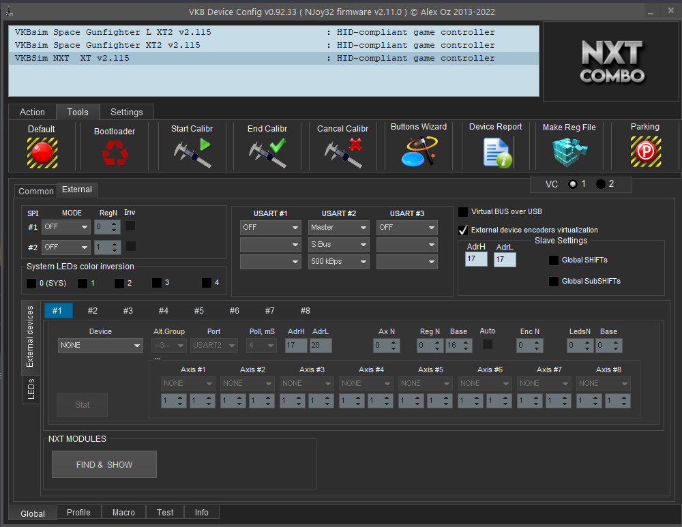Switch to the Global bottom tab
Screen dimensions: 682x527
pyautogui.click(x=33, y=513)
